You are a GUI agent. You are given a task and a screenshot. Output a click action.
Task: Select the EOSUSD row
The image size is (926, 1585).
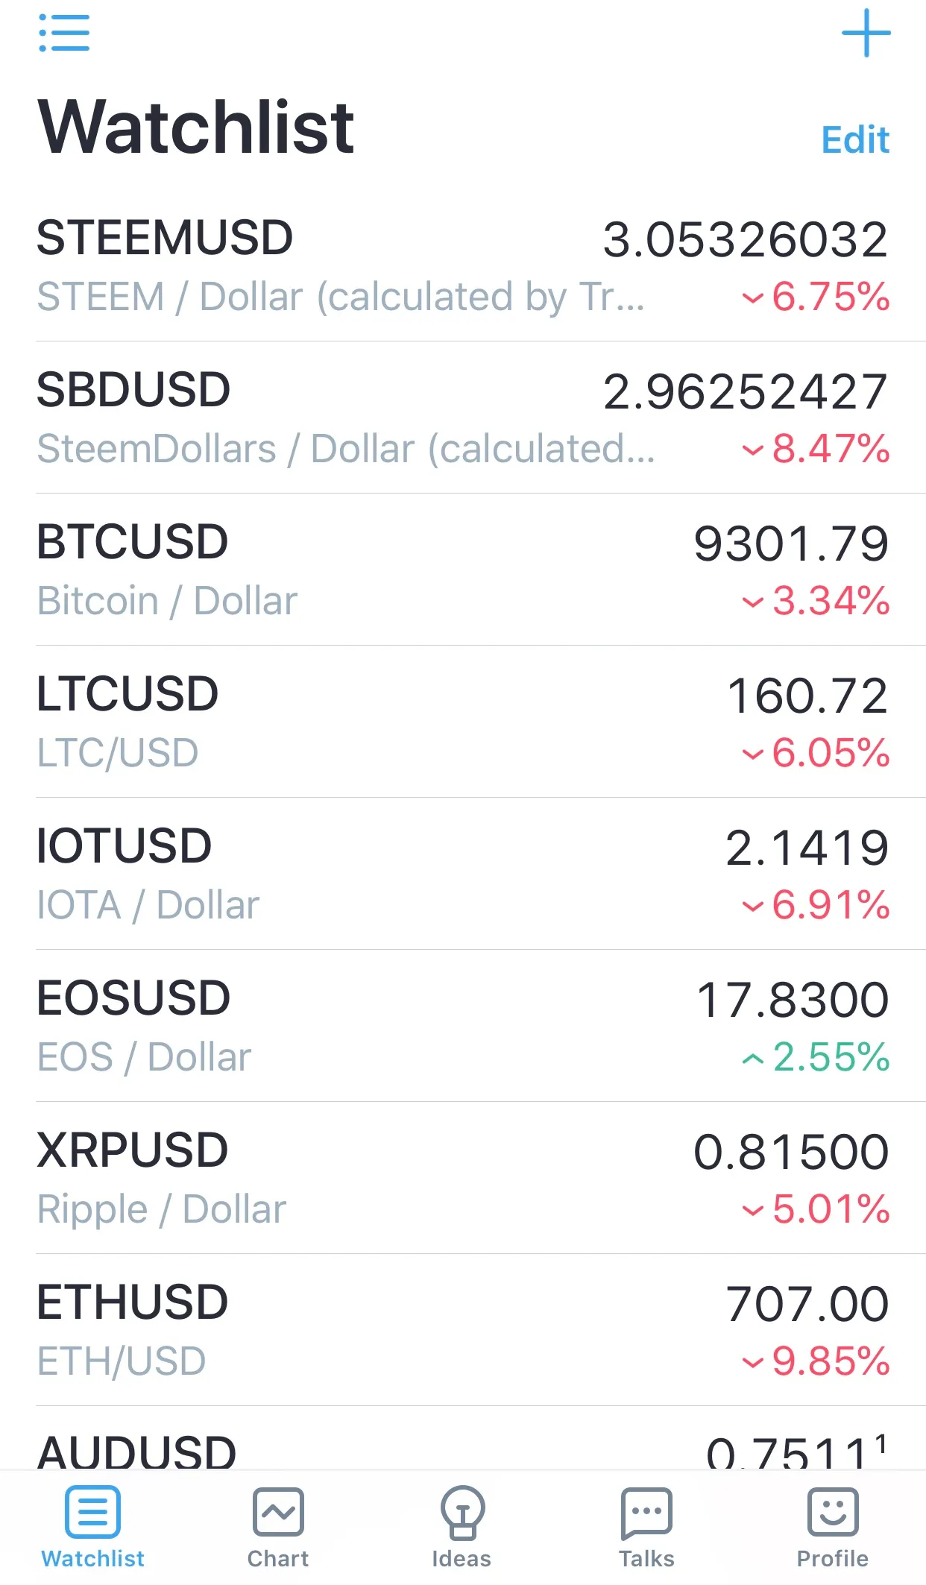(463, 1027)
